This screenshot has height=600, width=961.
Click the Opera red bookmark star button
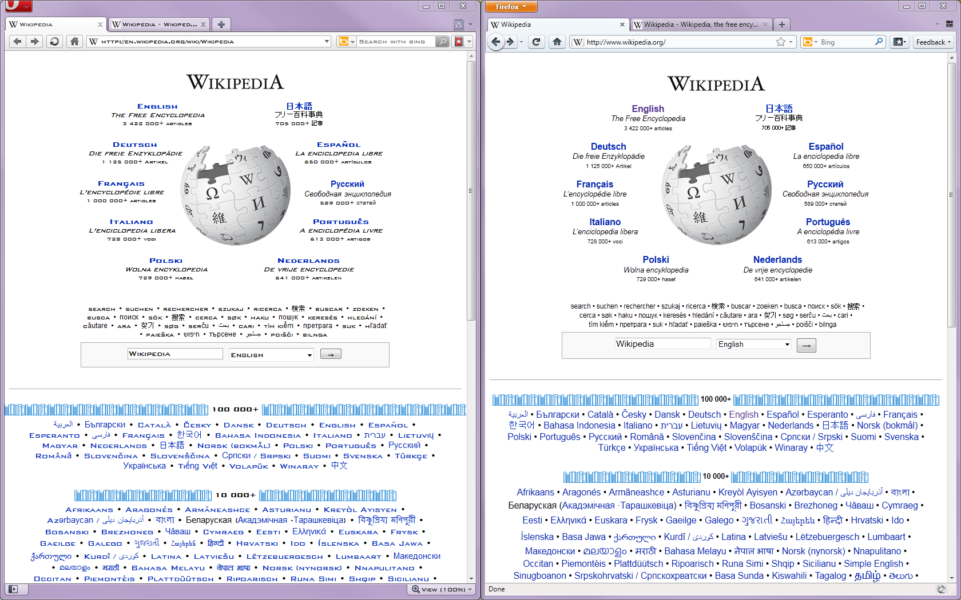pos(459,41)
